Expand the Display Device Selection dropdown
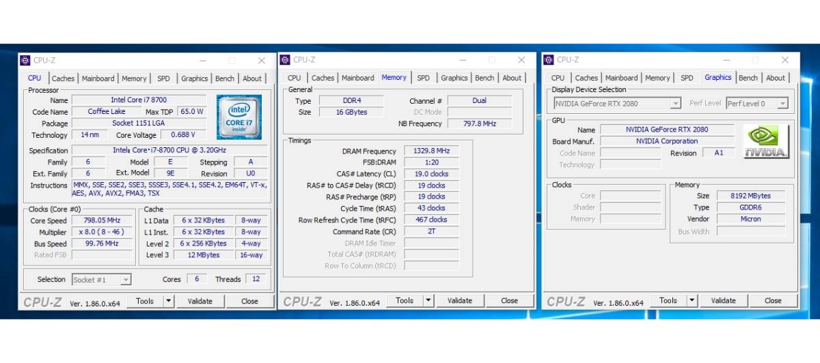The image size is (820, 363). 675,104
